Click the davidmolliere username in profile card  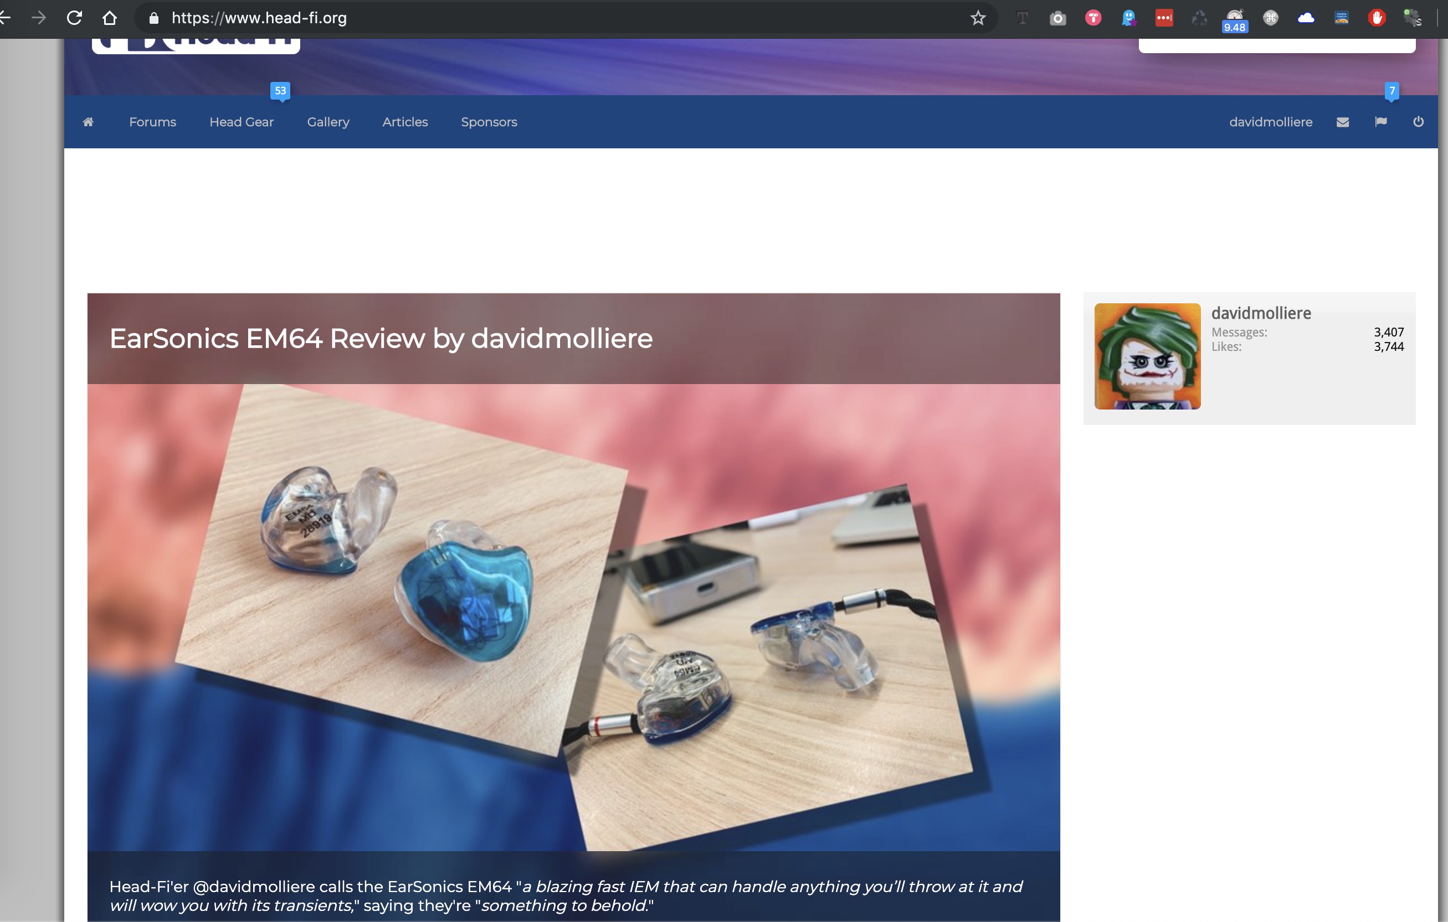1261,313
